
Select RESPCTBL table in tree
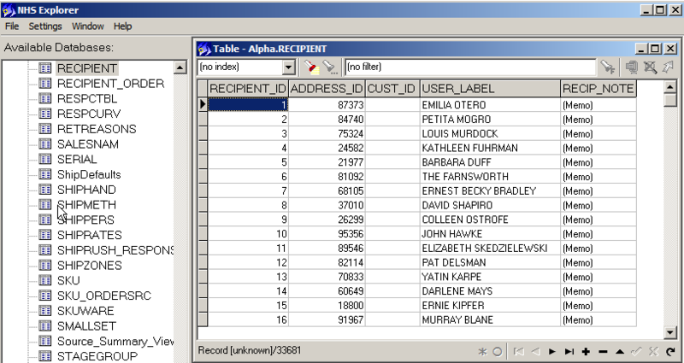(87, 98)
